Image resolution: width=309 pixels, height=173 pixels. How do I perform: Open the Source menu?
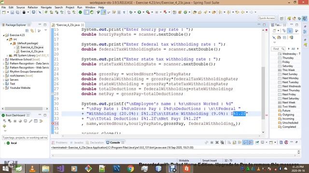coord(20,7)
